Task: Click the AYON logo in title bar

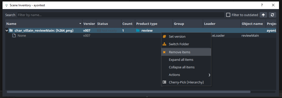Action: click(x=7, y=5)
